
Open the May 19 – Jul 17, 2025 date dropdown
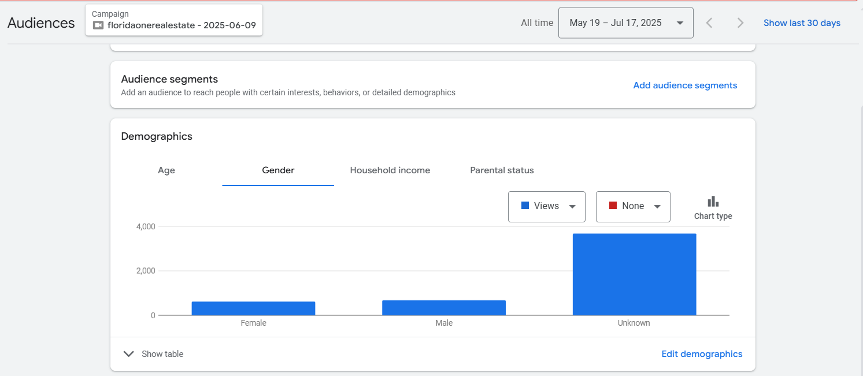(x=625, y=23)
